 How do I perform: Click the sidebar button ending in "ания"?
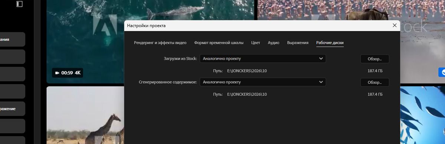pos(13,39)
